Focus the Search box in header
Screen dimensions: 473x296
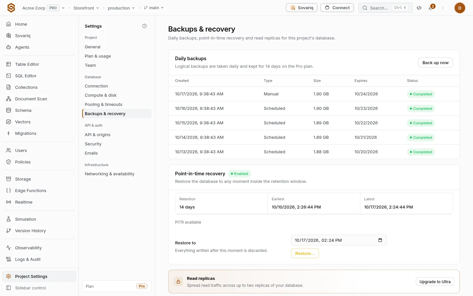pyautogui.click(x=385, y=8)
